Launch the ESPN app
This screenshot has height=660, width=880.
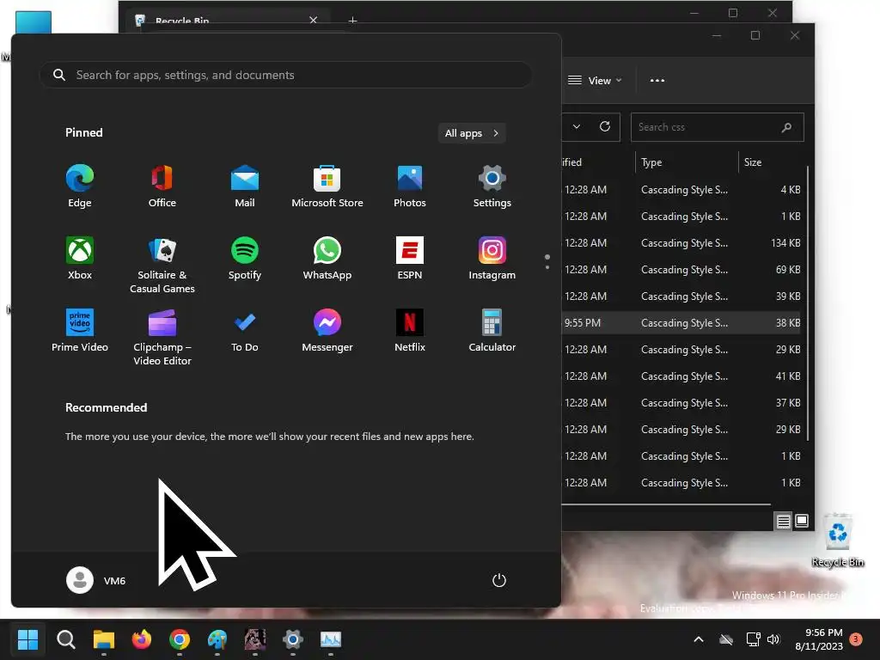click(410, 259)
